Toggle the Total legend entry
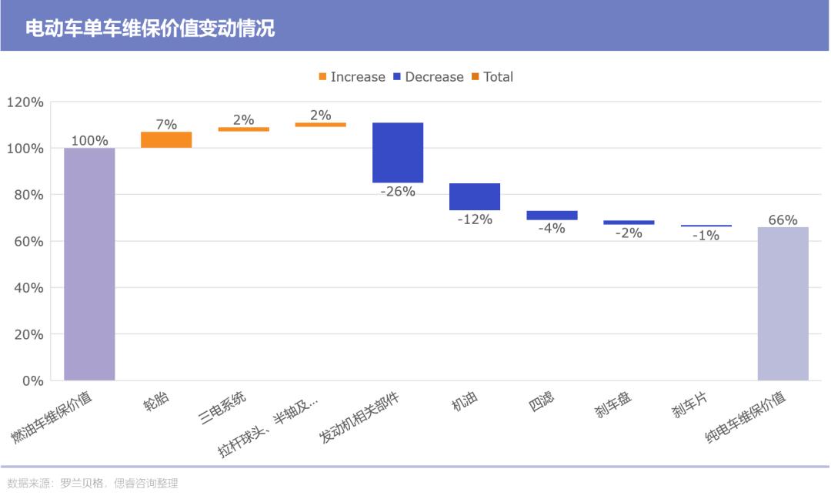 pos(498,77)
